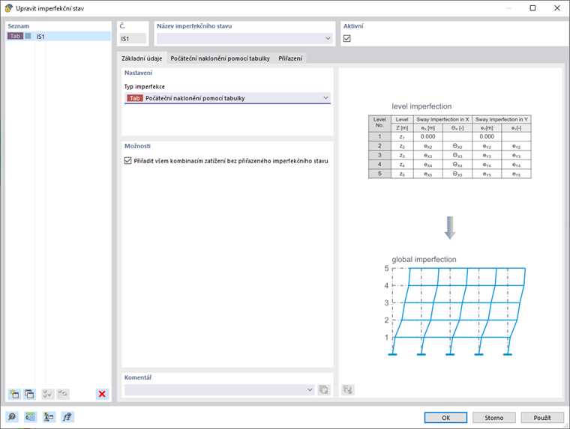Open the Počáteční naklonění pomocí tabulky tab
The image size is (570, 429).
(220, 58)
